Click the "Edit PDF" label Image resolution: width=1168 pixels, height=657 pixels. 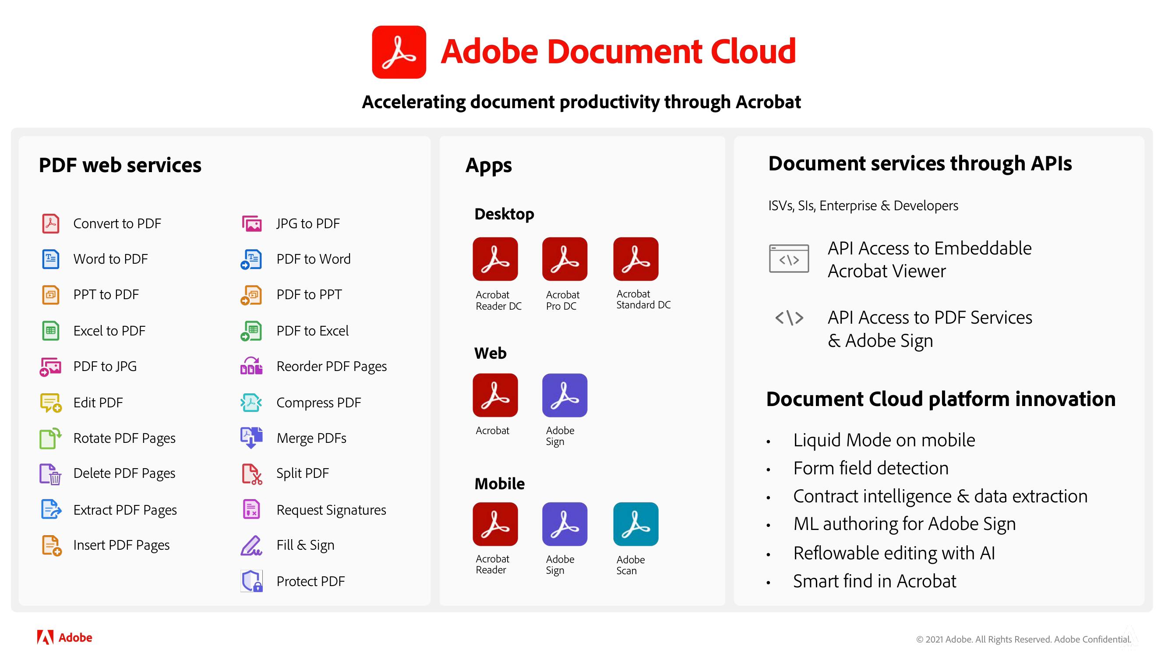(x=98, y=403)
